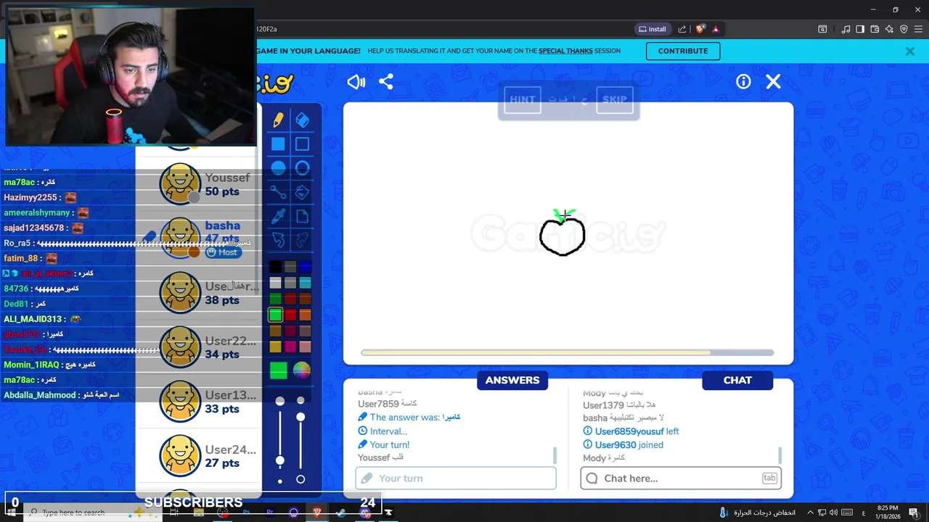This screenshot has height=522, width=929.
Task: Click the 'User9630 joined' chat entry
Action: pyautogui.click(x=623, y=444)
